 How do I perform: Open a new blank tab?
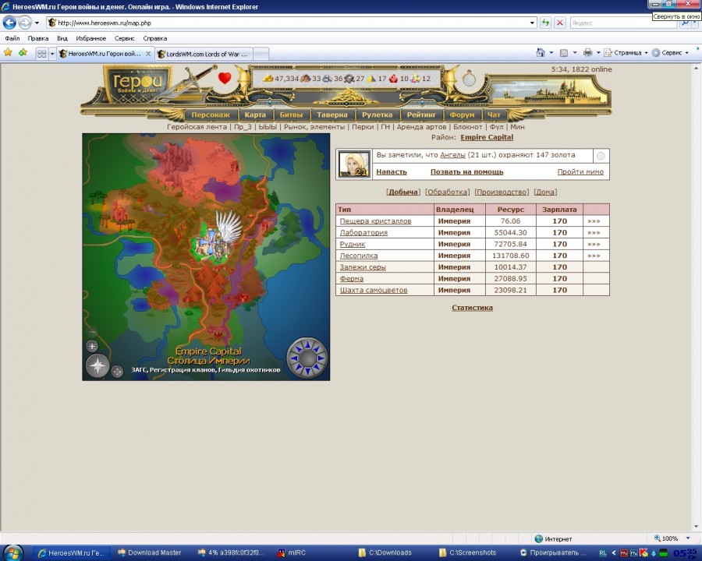click(x=261, y=54)
